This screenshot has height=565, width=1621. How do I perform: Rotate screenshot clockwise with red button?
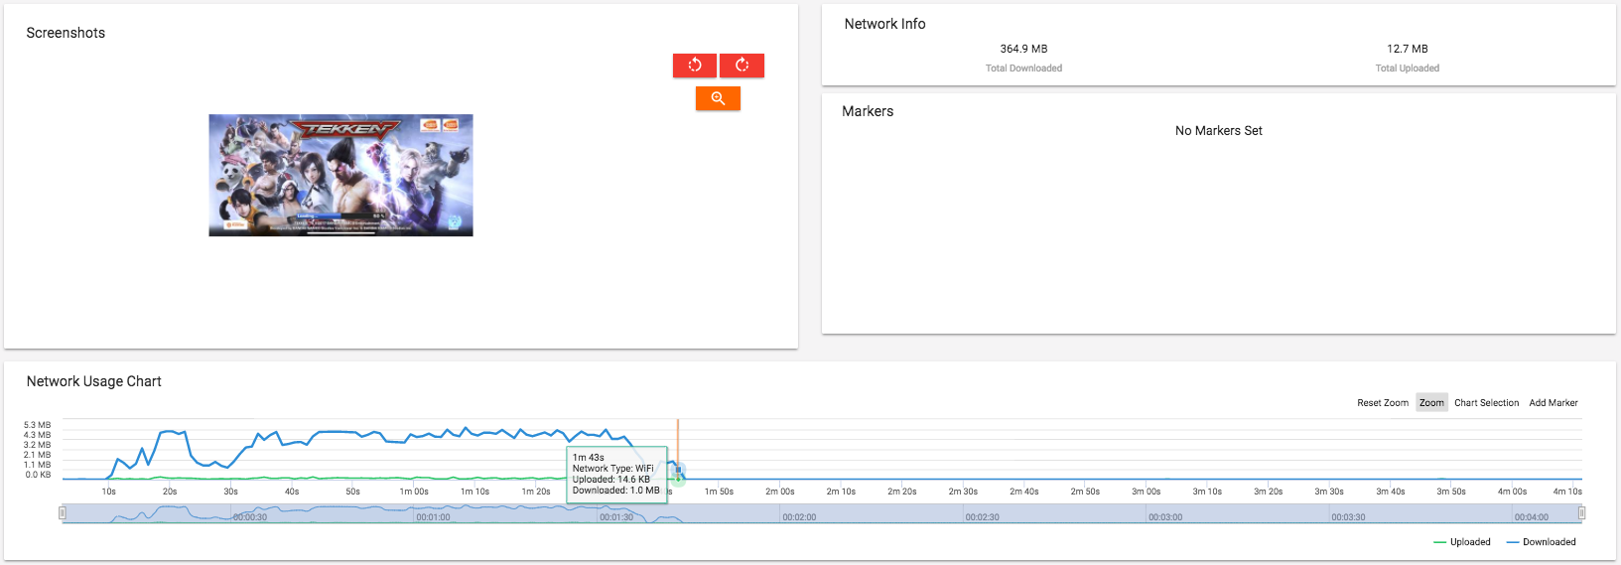pos(742,66)
